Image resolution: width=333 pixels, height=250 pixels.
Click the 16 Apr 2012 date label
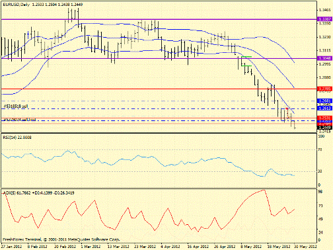coord(198,246)
